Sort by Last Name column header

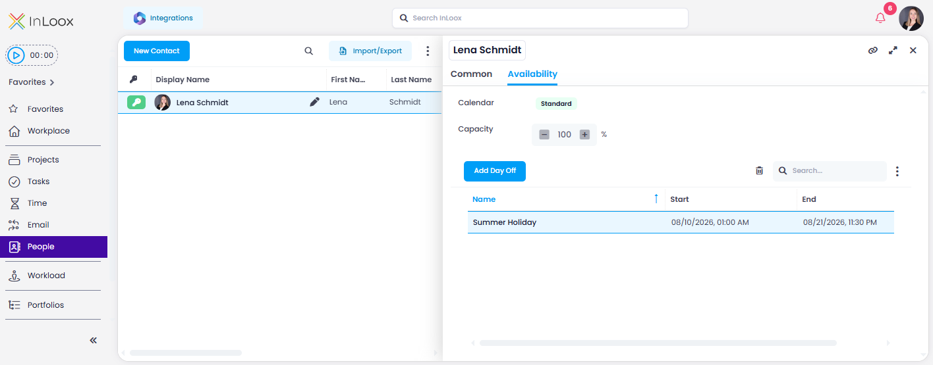tap(411, 80)
